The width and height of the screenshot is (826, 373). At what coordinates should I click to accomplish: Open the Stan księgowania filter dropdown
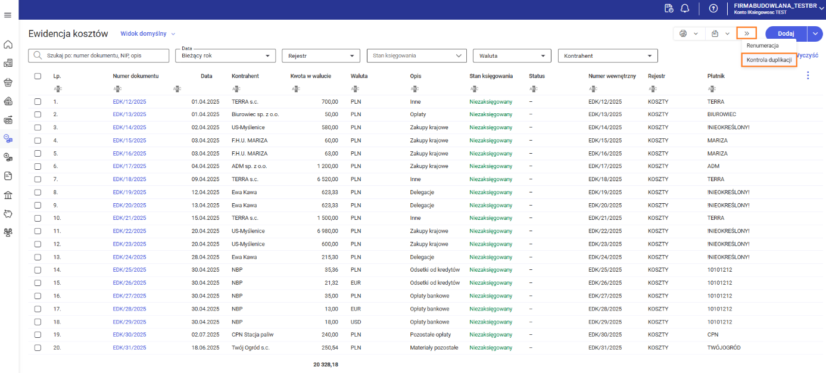point(416,55)
